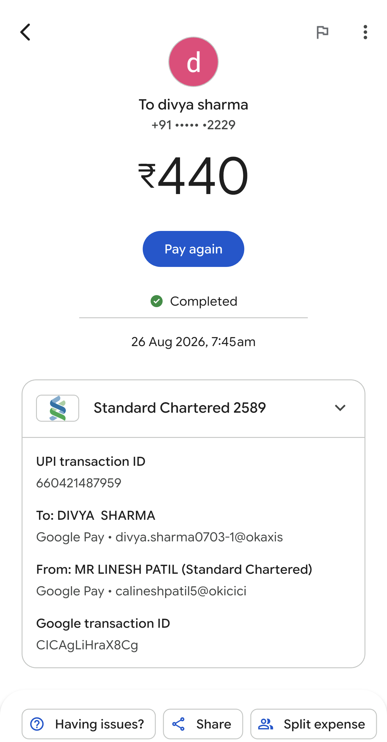387x742 pixels.
Task: Click the Standard Chartered bank logo
Action: (x=58, y=408)
